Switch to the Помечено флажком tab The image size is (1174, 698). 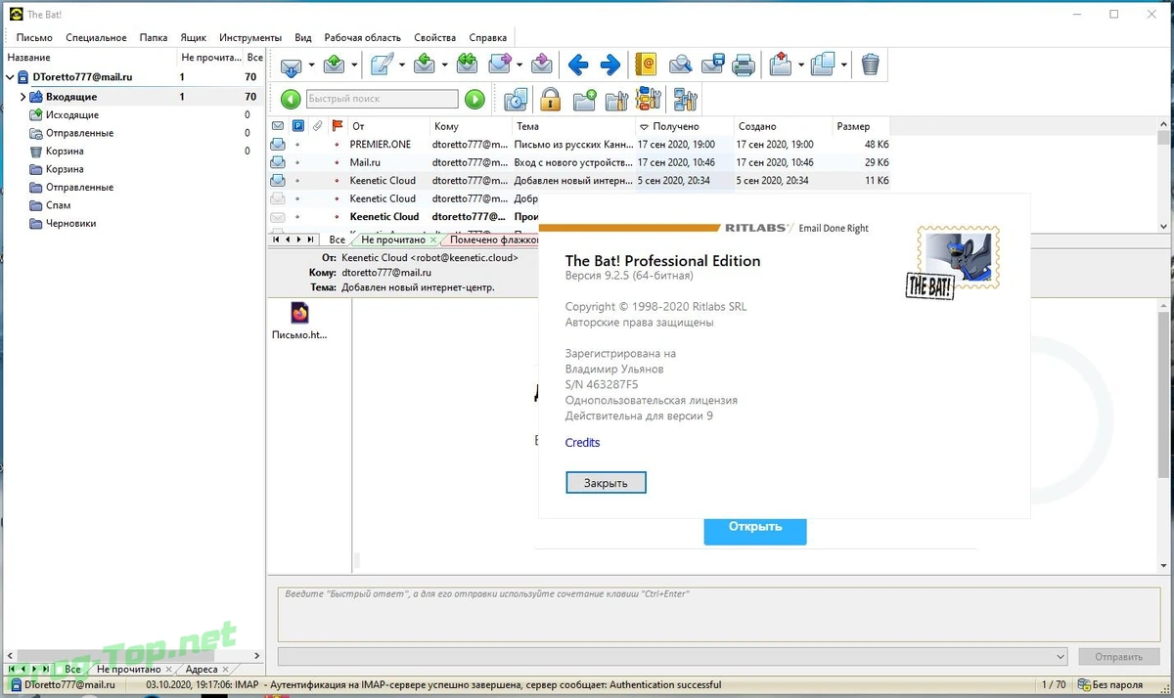tap(494, 240)
